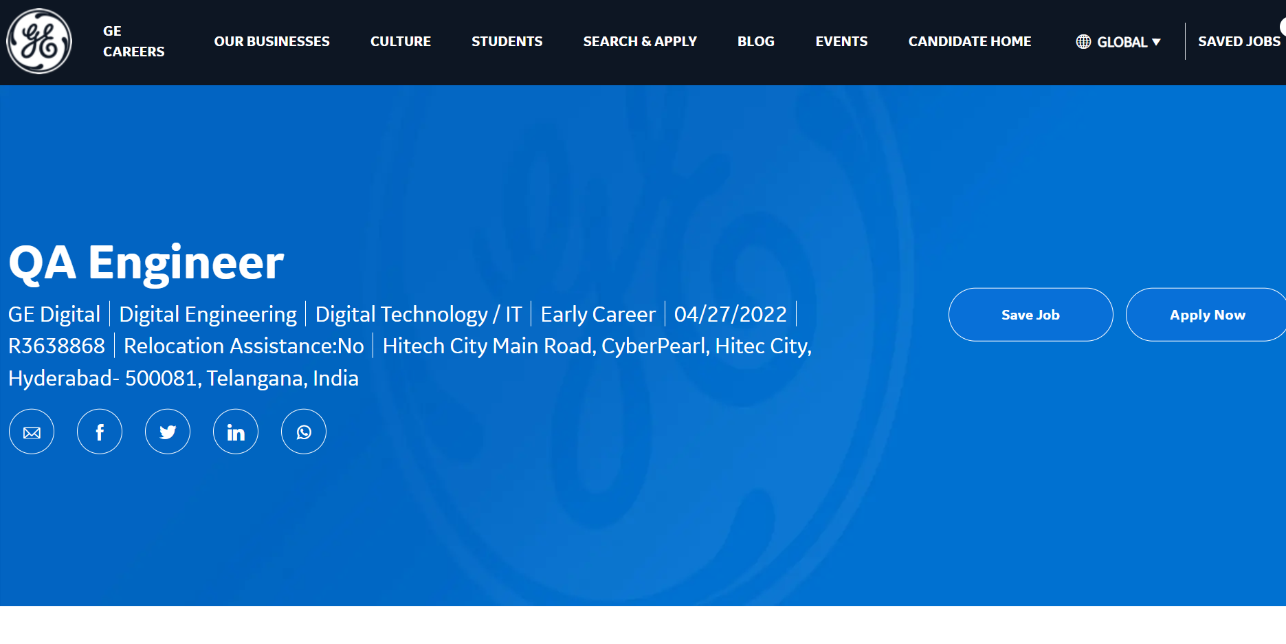Click the Early Career level text
The image size is (1286, 644).
point(598,314)
